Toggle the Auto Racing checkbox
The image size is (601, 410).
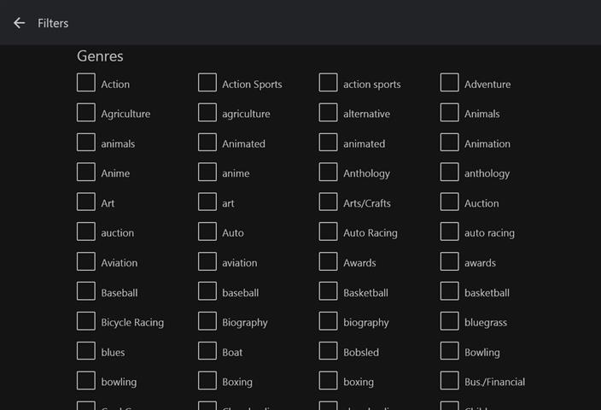[x=329, y=232]
